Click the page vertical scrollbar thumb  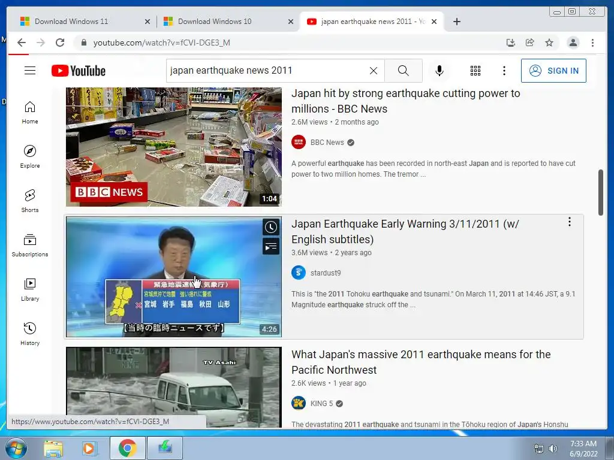tap(601, 192)
